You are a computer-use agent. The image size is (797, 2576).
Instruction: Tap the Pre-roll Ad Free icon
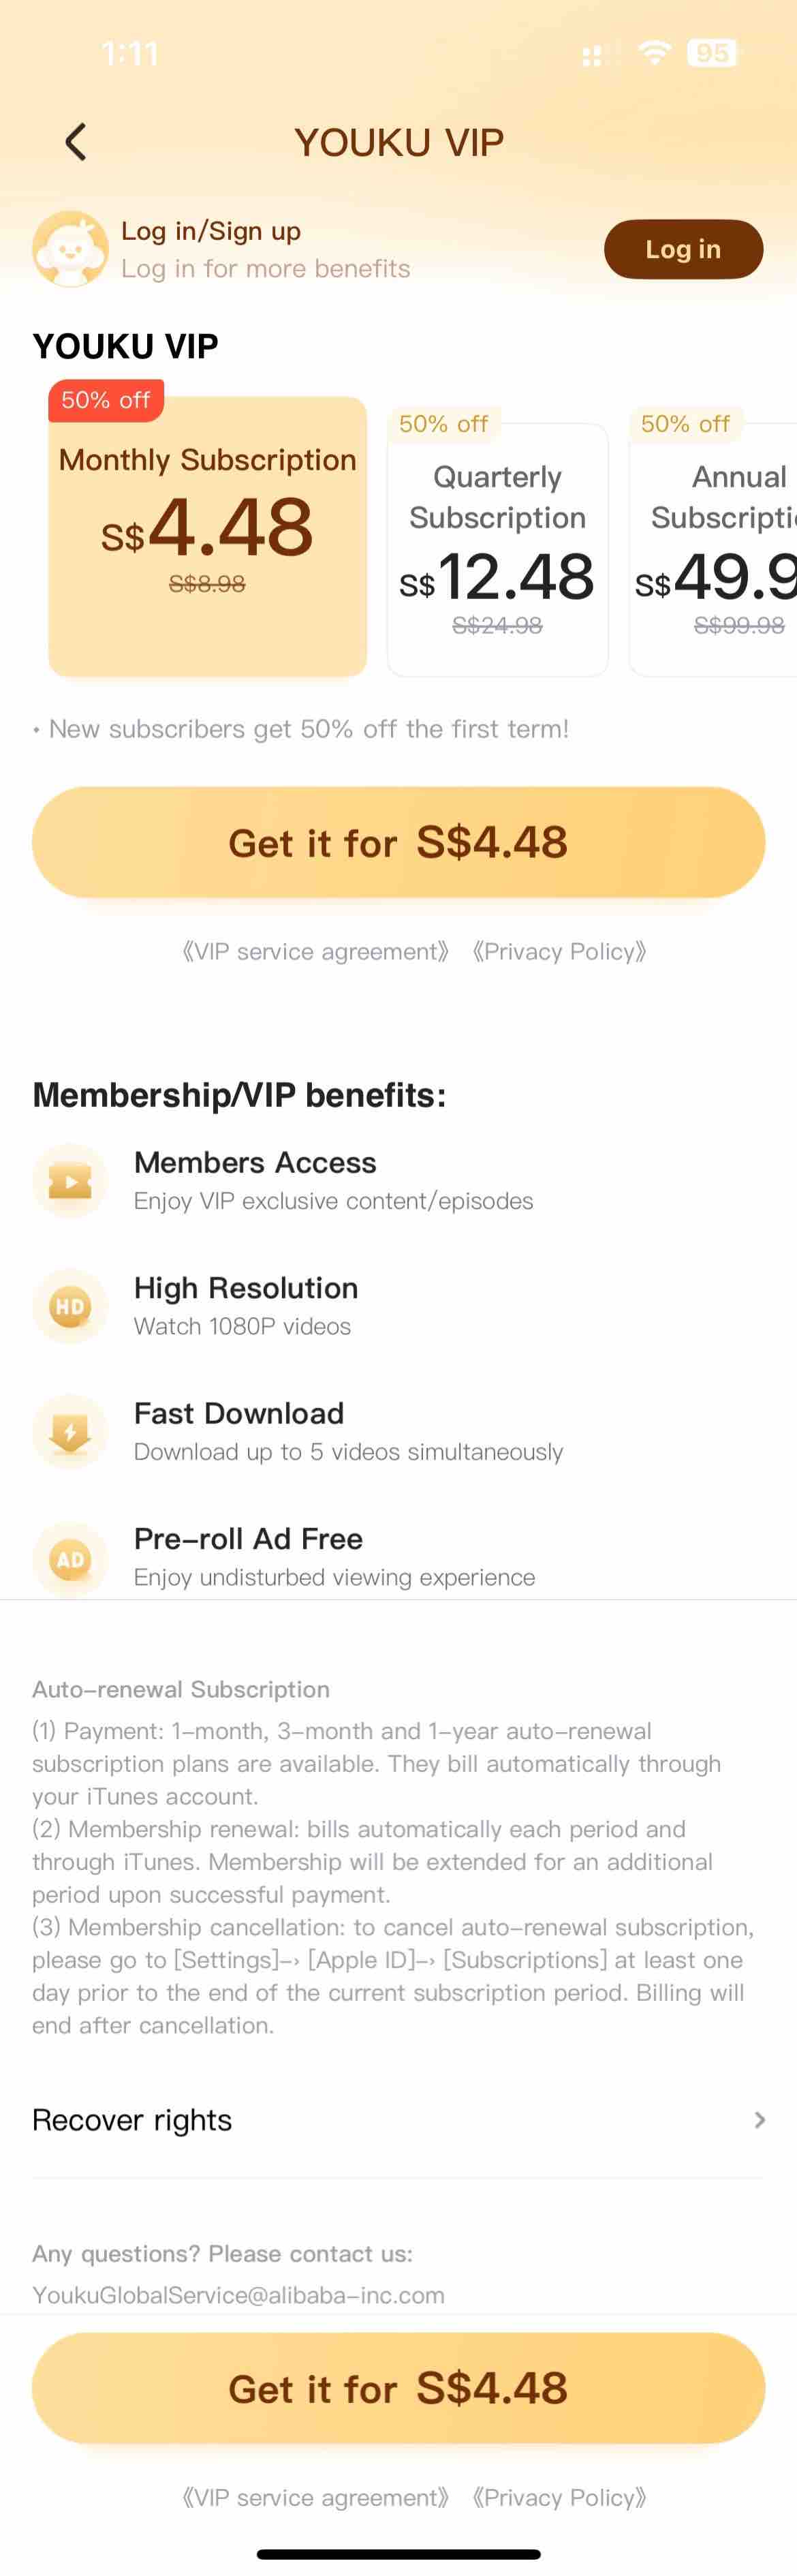click(x=70, y=1558)
